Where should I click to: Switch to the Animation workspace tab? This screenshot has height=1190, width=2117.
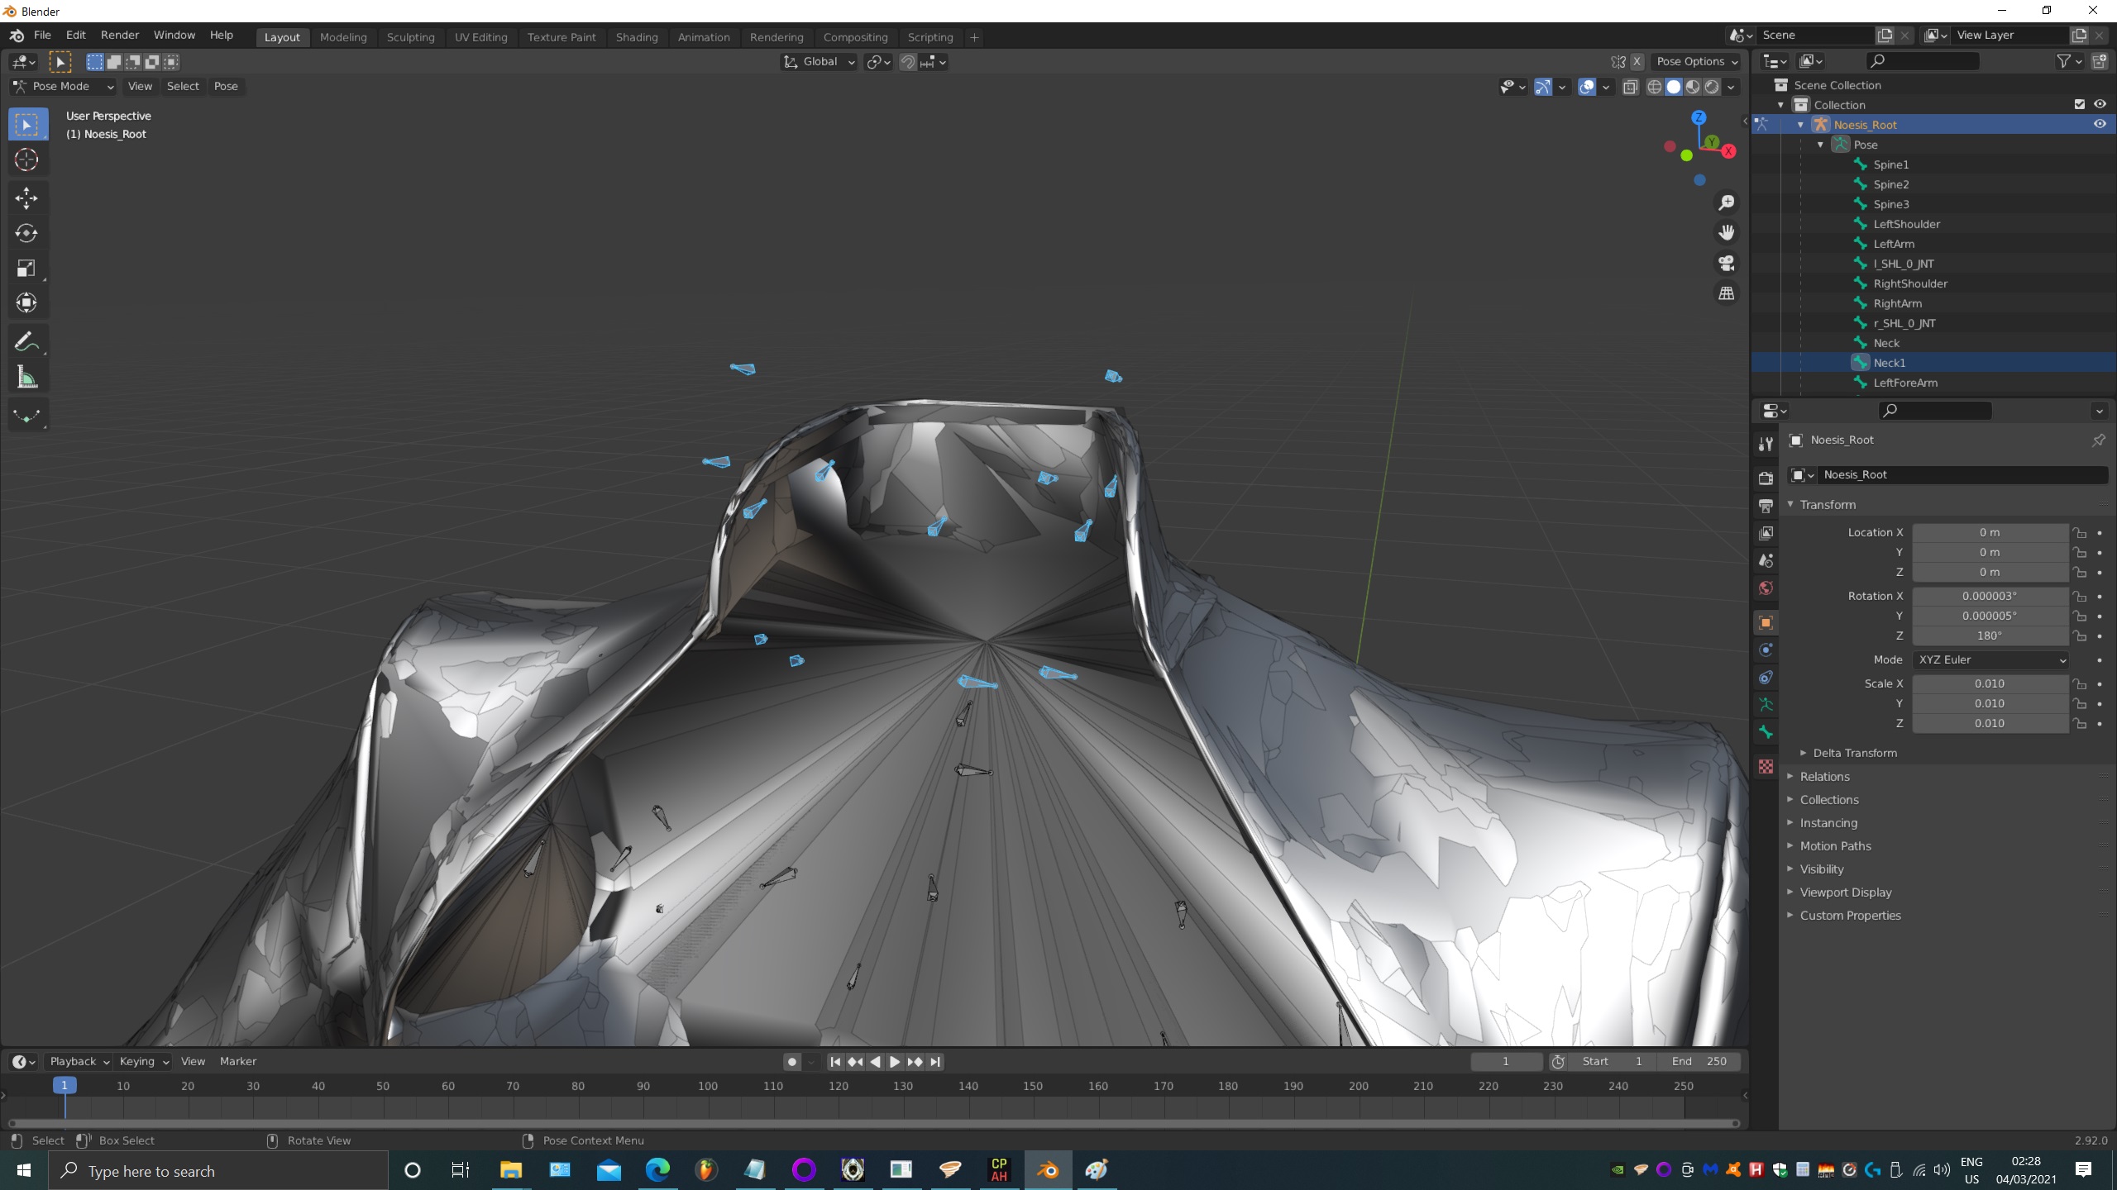(703, 37)
